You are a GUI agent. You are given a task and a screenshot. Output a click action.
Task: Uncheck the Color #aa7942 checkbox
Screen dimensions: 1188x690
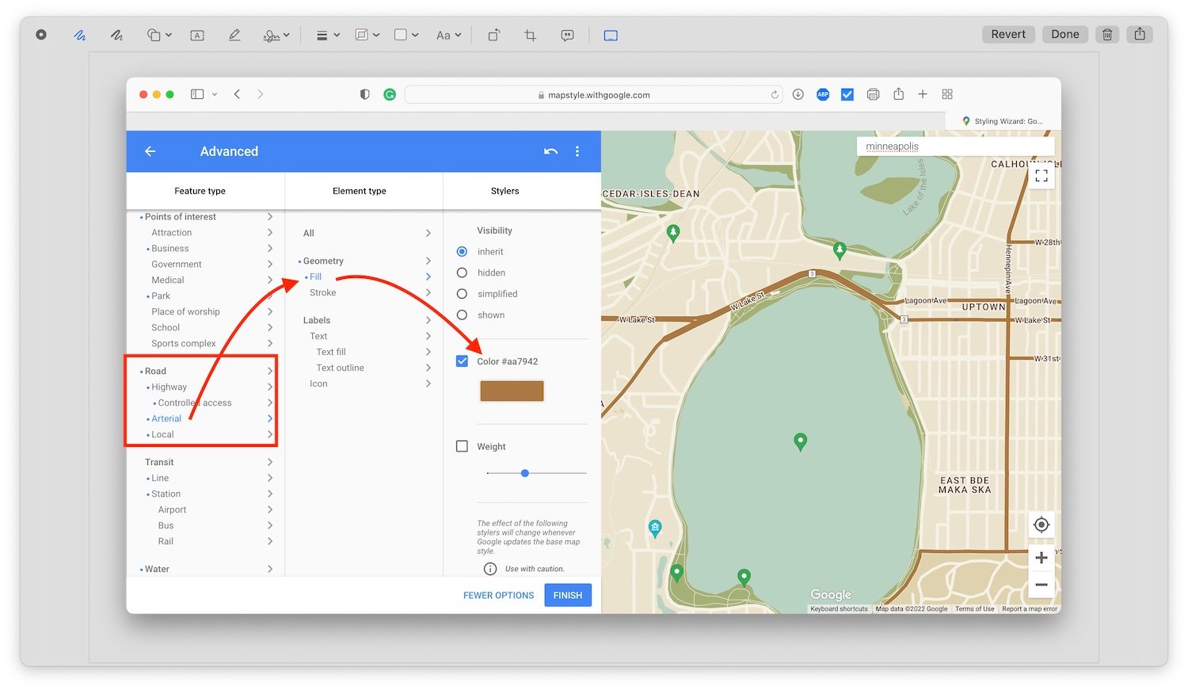(x=462, y=360)
